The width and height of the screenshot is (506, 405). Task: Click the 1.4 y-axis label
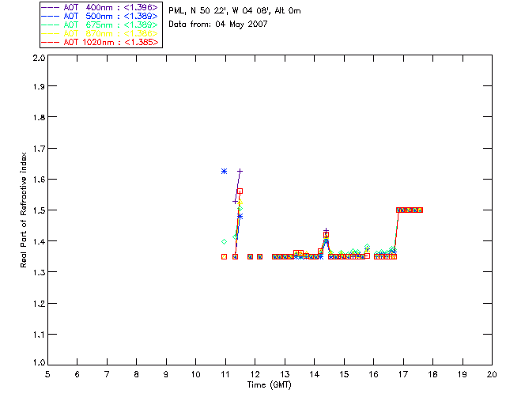pos(39,241)
